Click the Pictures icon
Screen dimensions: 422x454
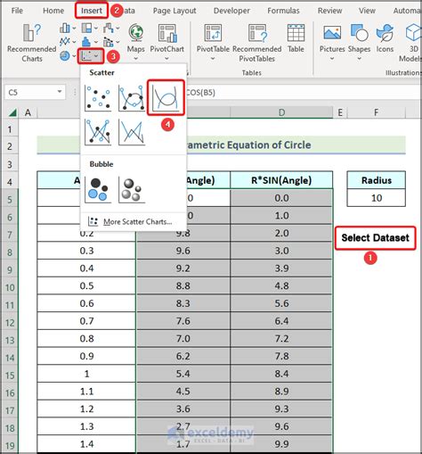[x=332, y=33]
